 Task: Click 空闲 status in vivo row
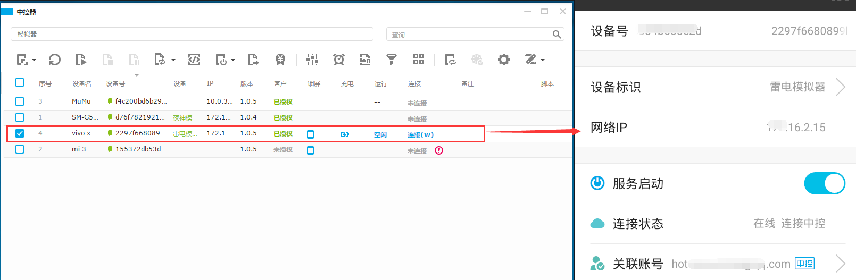tap(380, 134)
